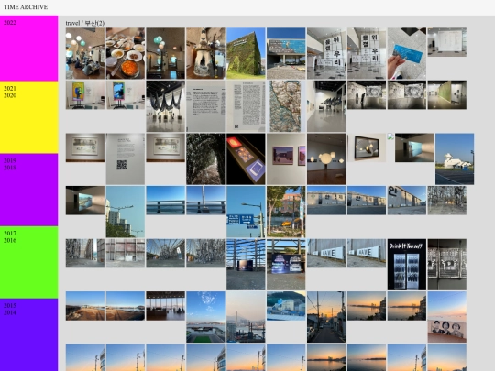Screen dimensions: 495x371
Task: Open the yellow poster on stand photo
Action: [85, 95]
